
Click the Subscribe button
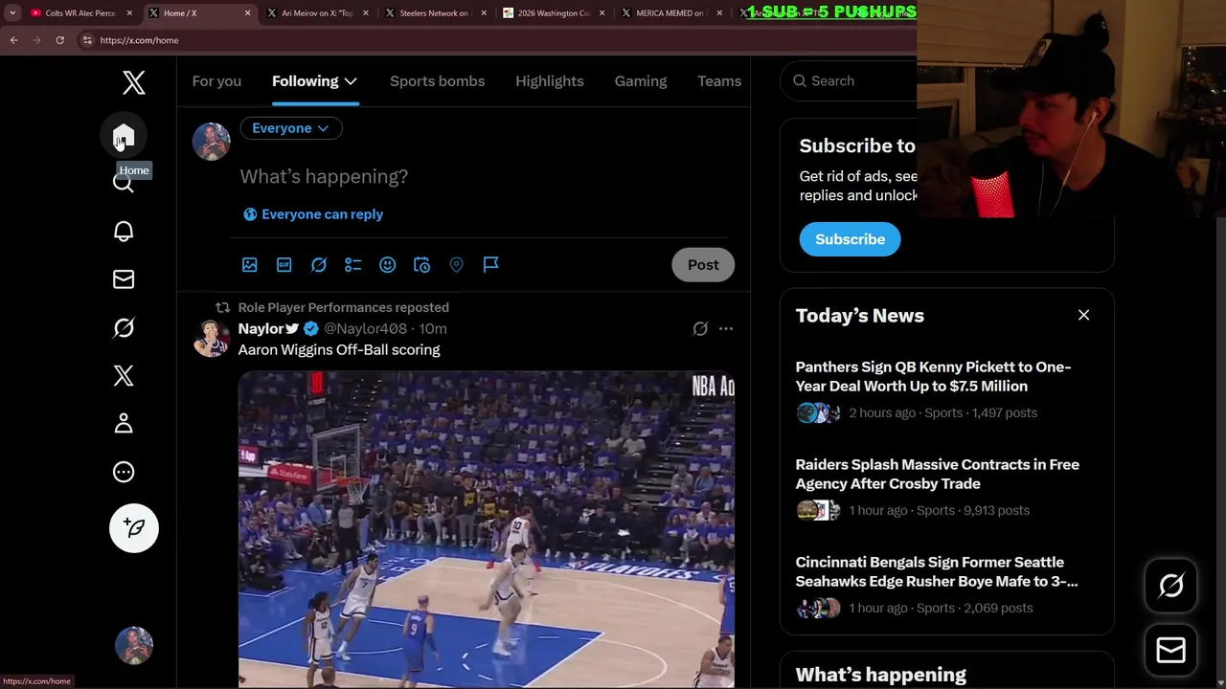click(851, 239)
